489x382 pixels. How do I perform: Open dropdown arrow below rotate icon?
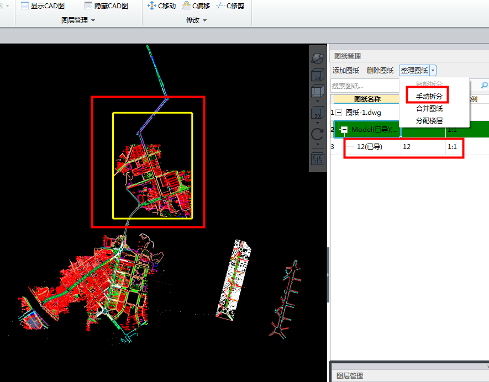click(x=318, y=145)
